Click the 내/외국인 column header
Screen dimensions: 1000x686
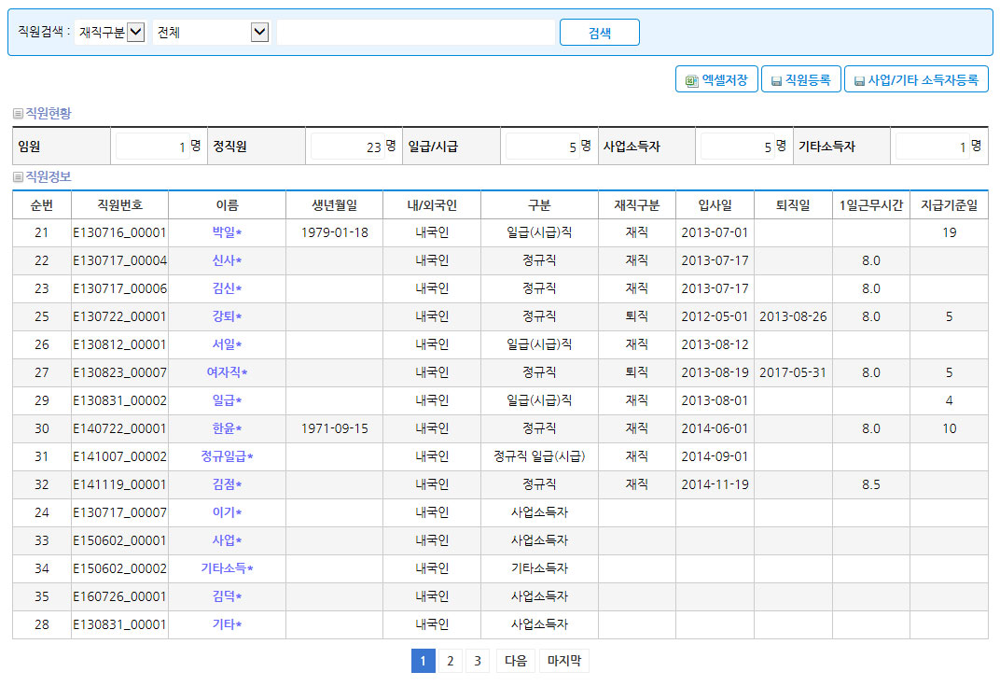tap(432, 205)
